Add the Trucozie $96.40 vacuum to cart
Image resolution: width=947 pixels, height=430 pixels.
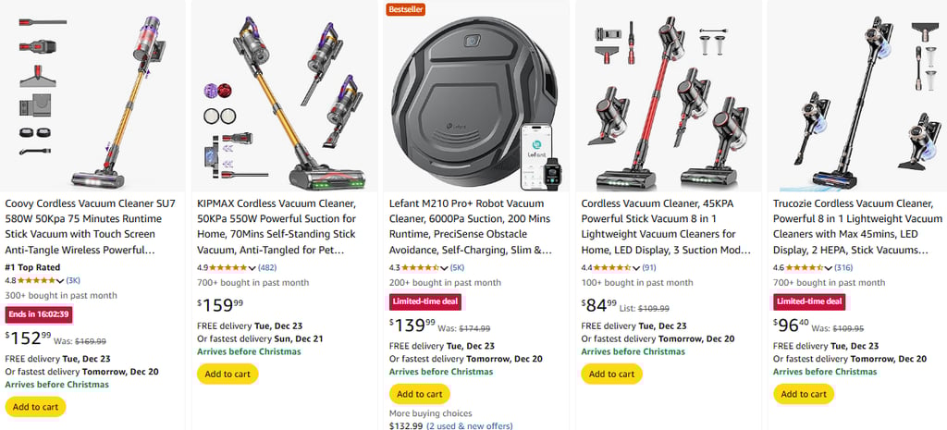click(x=803, y=394)
